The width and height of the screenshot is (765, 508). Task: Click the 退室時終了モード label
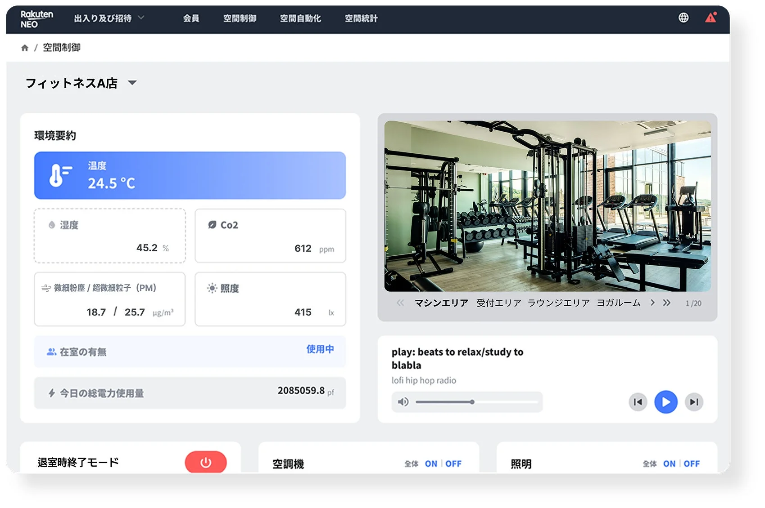tap(78, 462)
